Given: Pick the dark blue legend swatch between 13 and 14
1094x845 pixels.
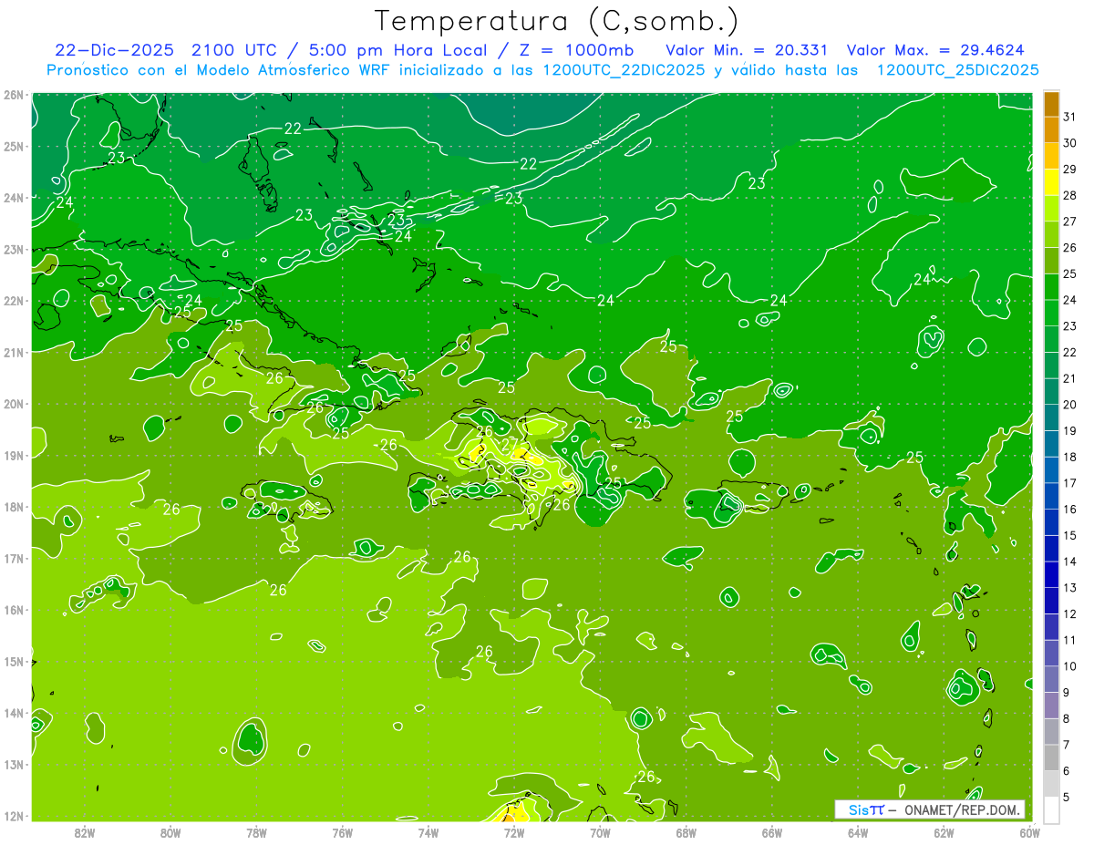Looking at the screenshot, I should pos(1051,574).
